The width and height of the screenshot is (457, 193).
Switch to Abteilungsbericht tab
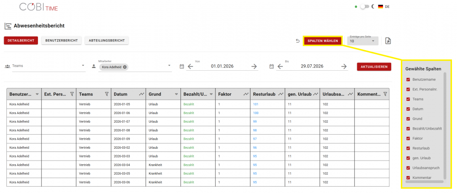point(106,41)
